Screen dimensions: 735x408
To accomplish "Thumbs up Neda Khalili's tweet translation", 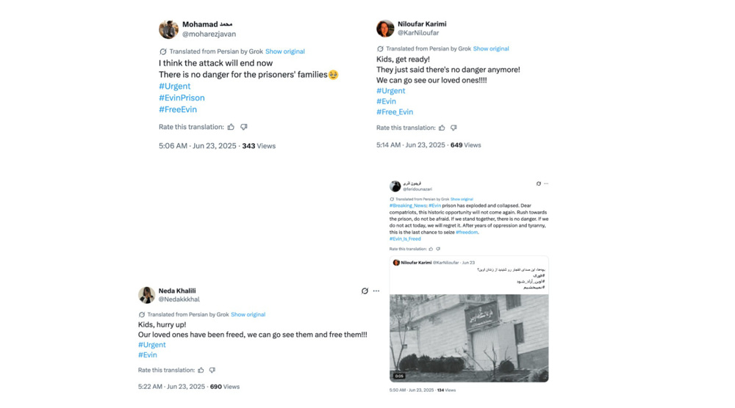I will point(201,370).
